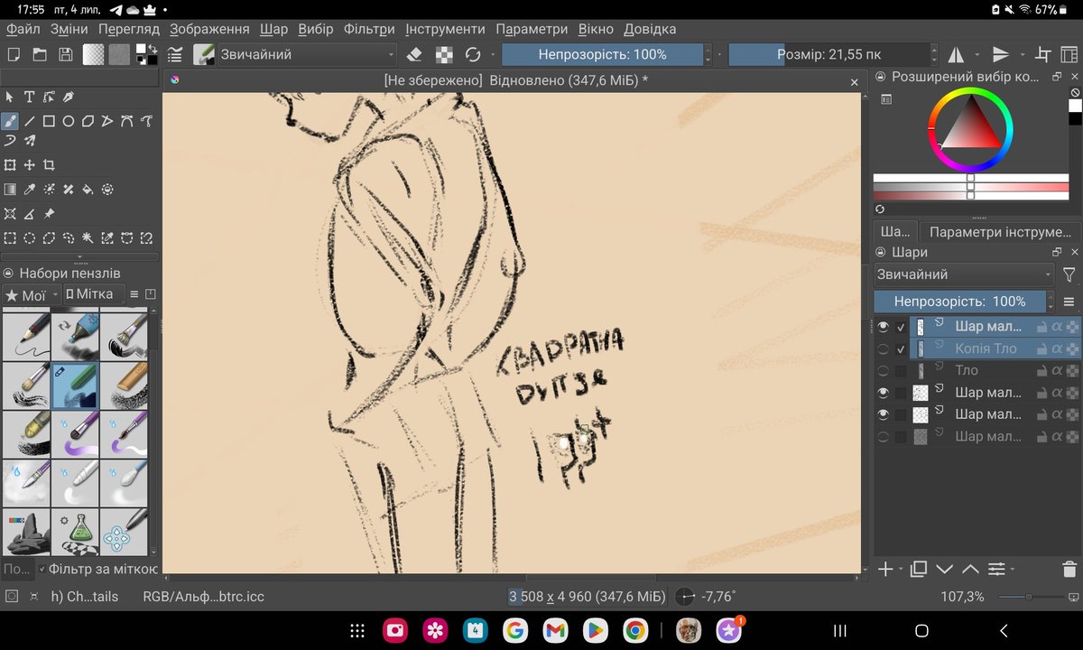Screen dimensions: 1083x650
Task: Open the Файл menu
Action: [x=23, y=29]
